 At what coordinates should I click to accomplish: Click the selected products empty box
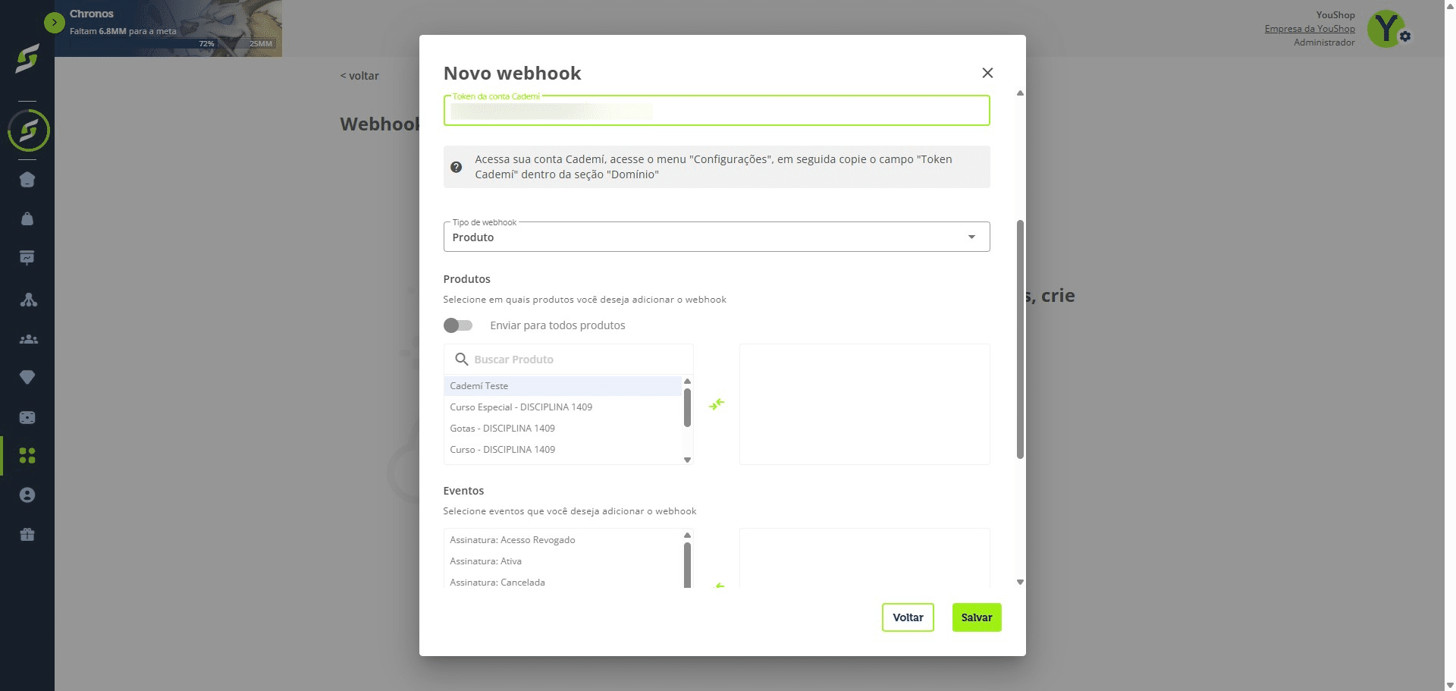click(x=864, y=404)
